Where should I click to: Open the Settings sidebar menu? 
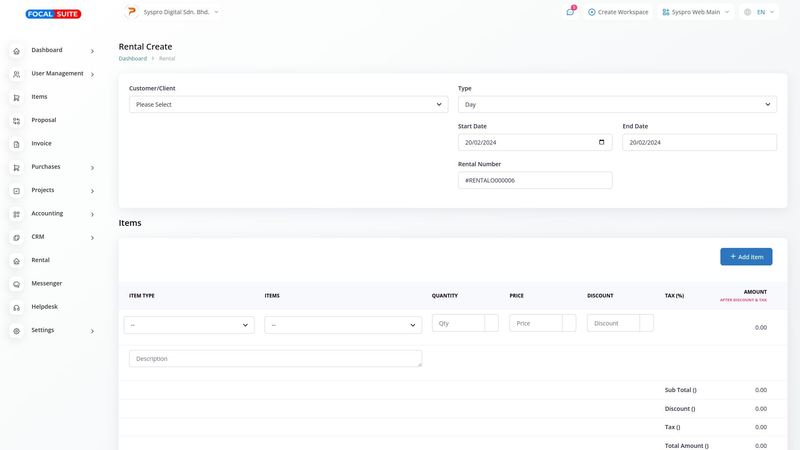tap(43, 330)
